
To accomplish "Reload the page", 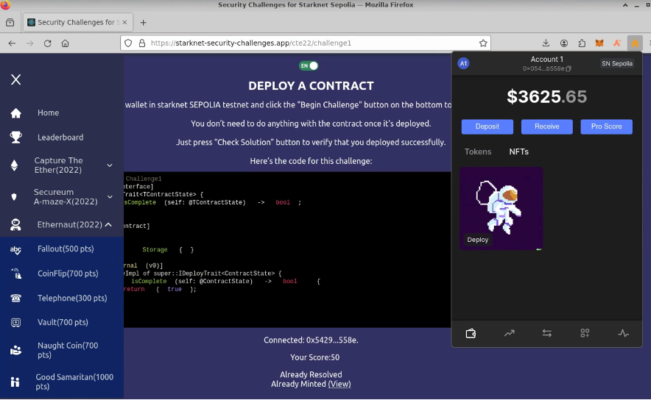I will 47,43.
